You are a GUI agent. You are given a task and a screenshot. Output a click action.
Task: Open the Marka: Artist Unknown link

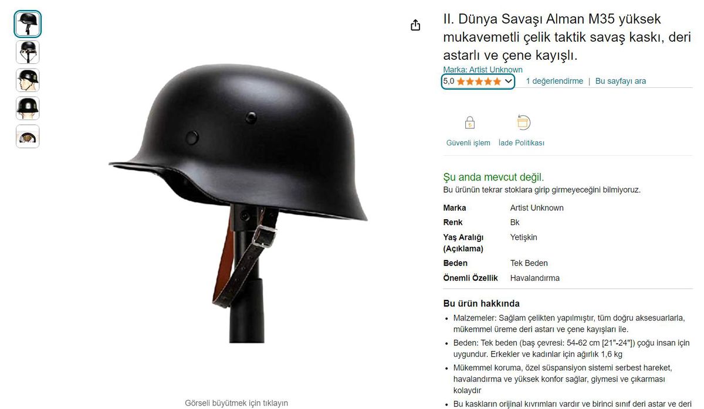tap(483, 70)
